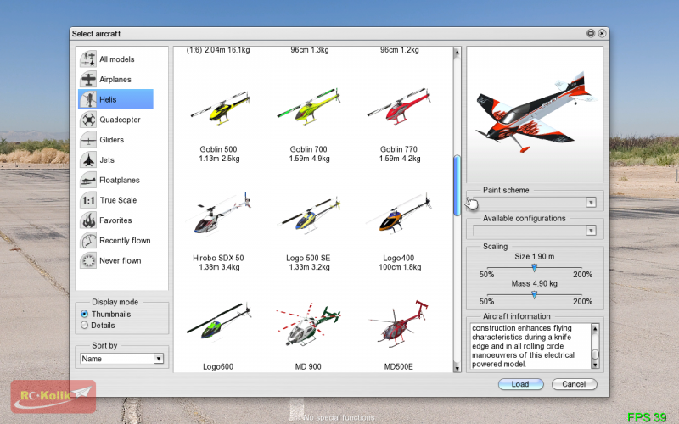
Task: Click the aircraft list scroll up arrow
Action: click(457, 53)
